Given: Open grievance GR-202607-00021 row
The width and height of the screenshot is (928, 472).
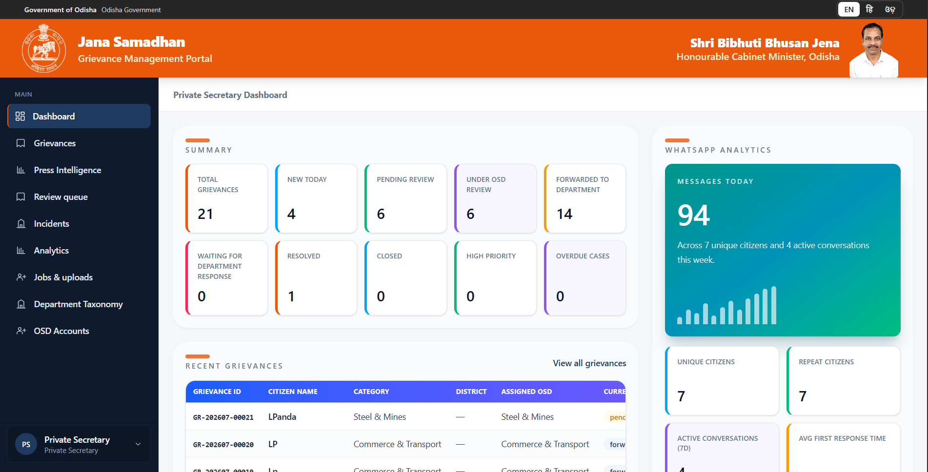Looking at the screenshot, I should click(x=405, y=417).
